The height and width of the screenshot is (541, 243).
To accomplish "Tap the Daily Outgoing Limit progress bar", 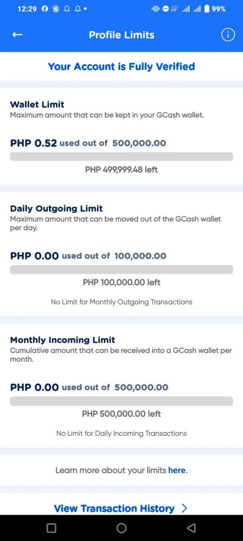I will click(x=121, y=269).
